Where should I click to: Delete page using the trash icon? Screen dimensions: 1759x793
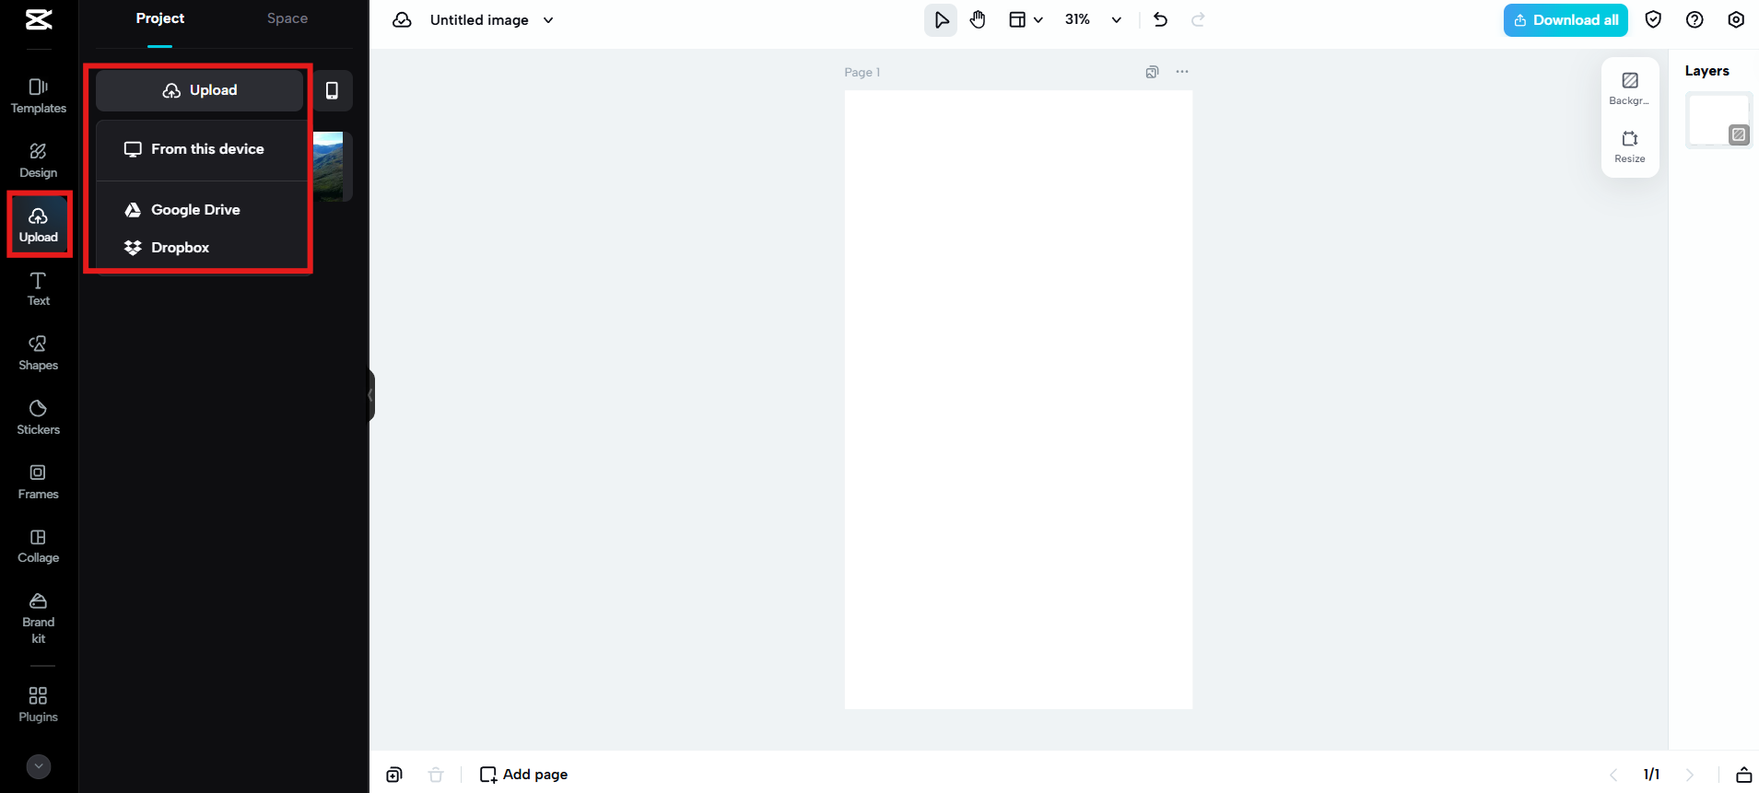pos(436,775)
